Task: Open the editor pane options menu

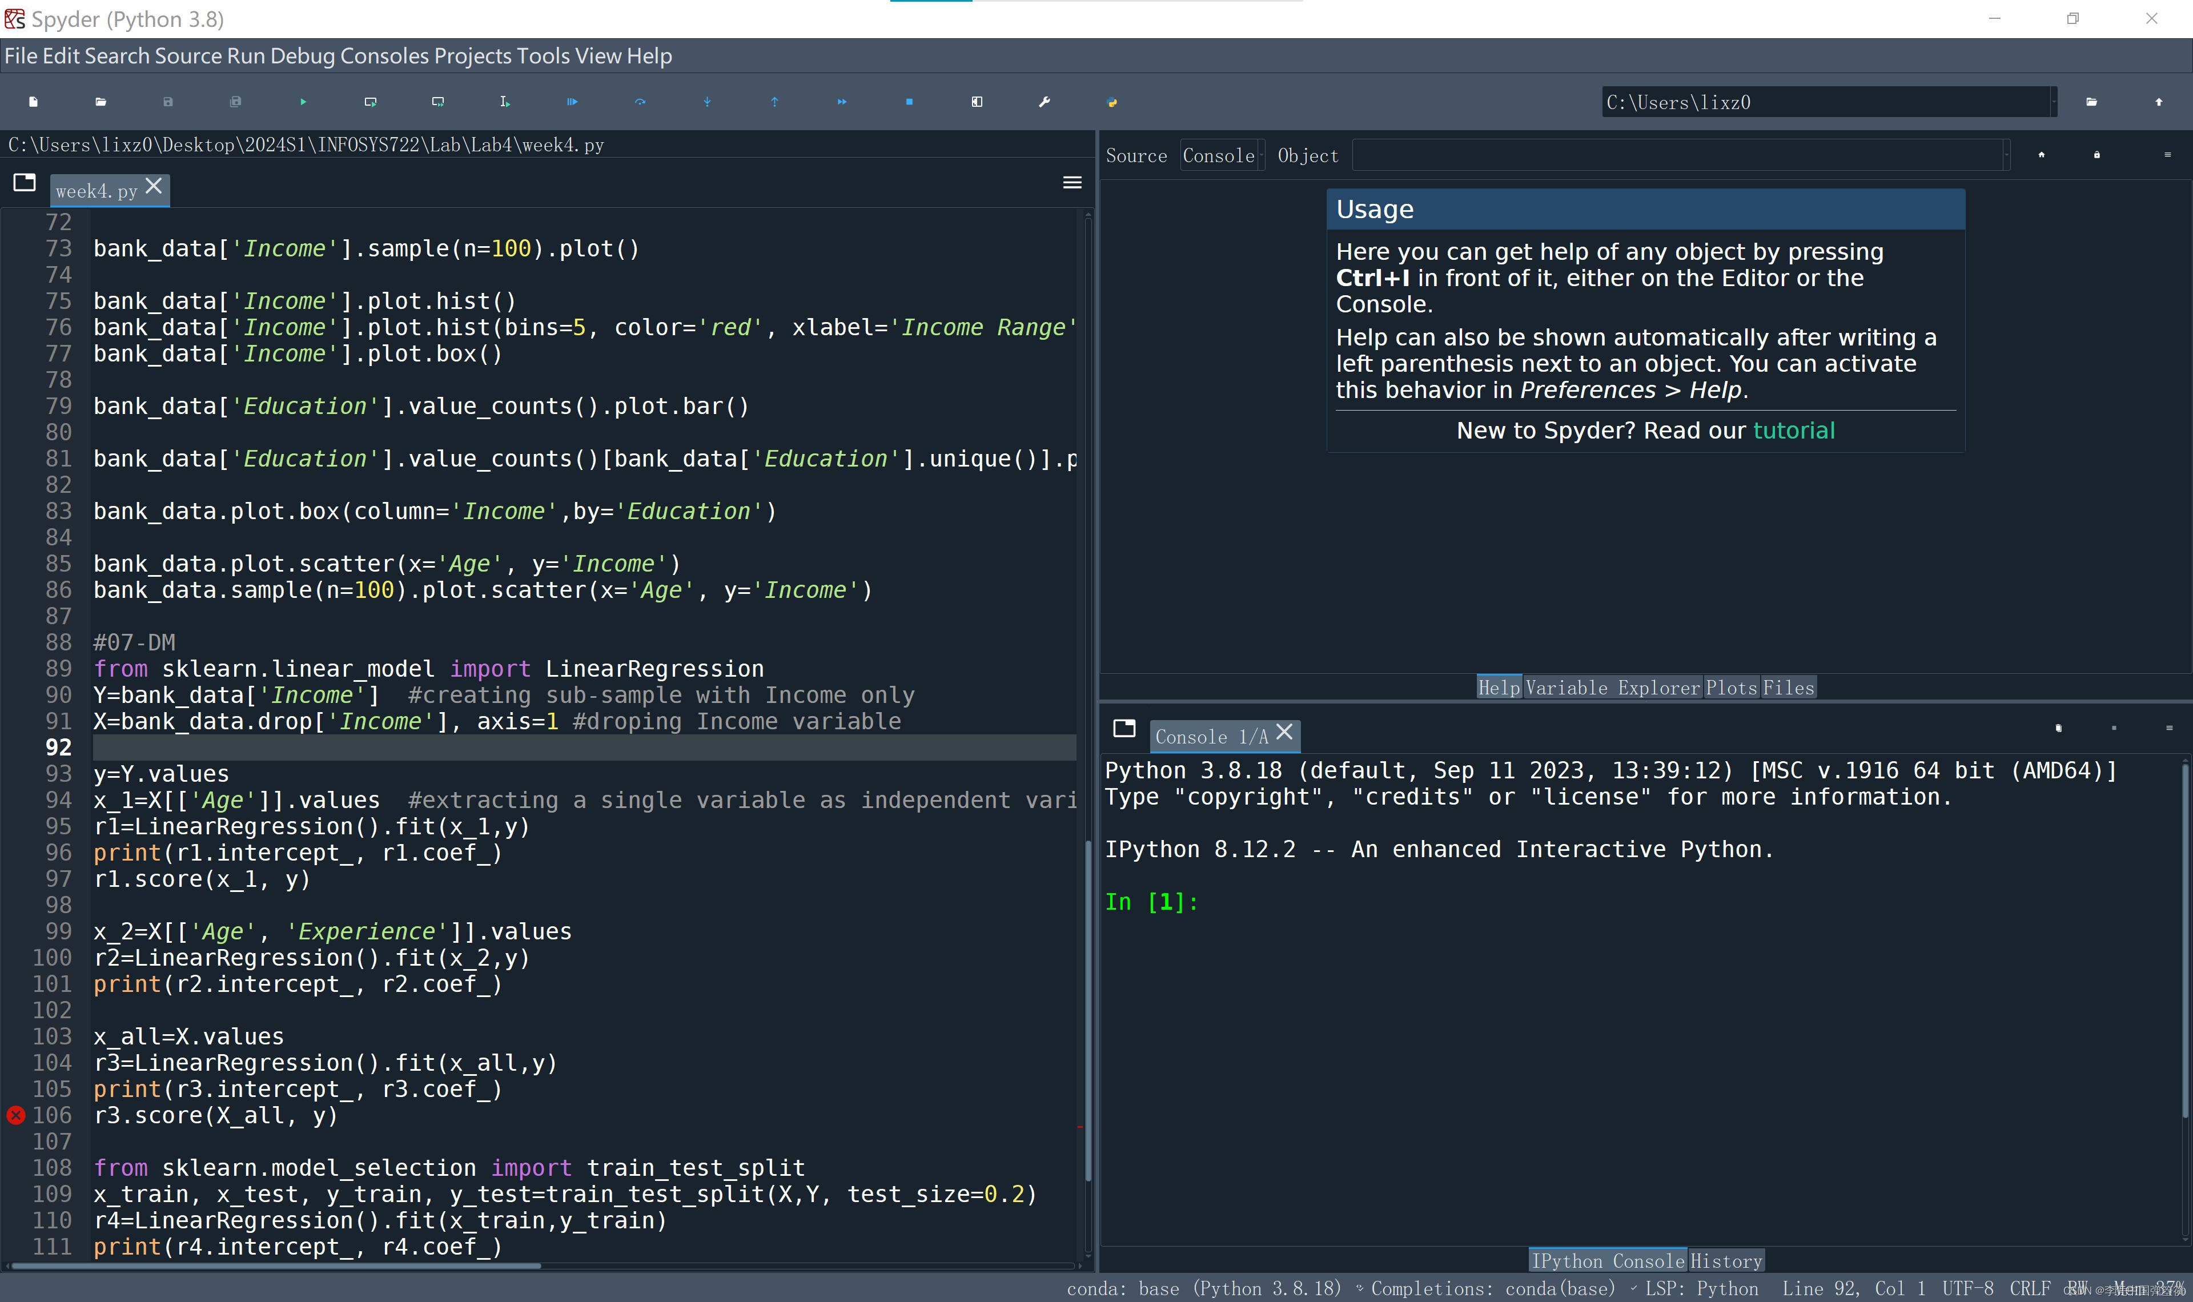Action: coord(1072,183)
